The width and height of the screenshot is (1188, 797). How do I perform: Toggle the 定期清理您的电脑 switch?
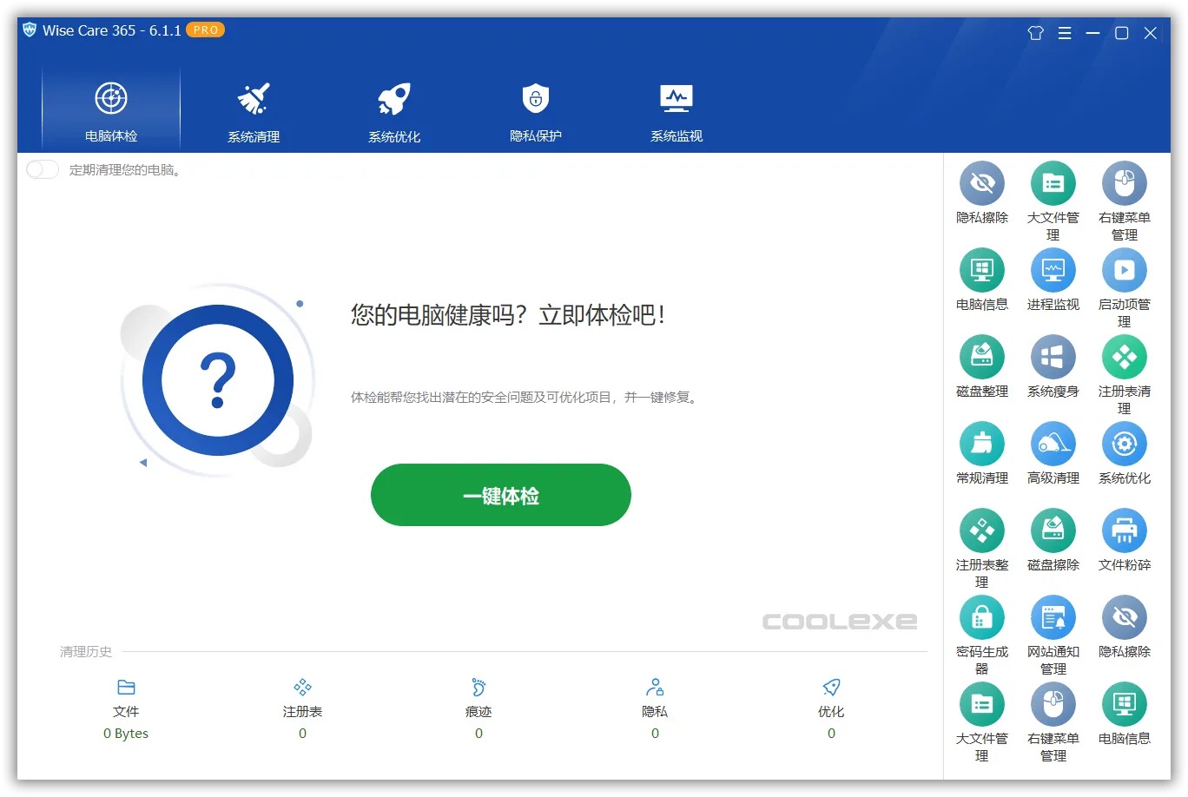pos(43,169)
